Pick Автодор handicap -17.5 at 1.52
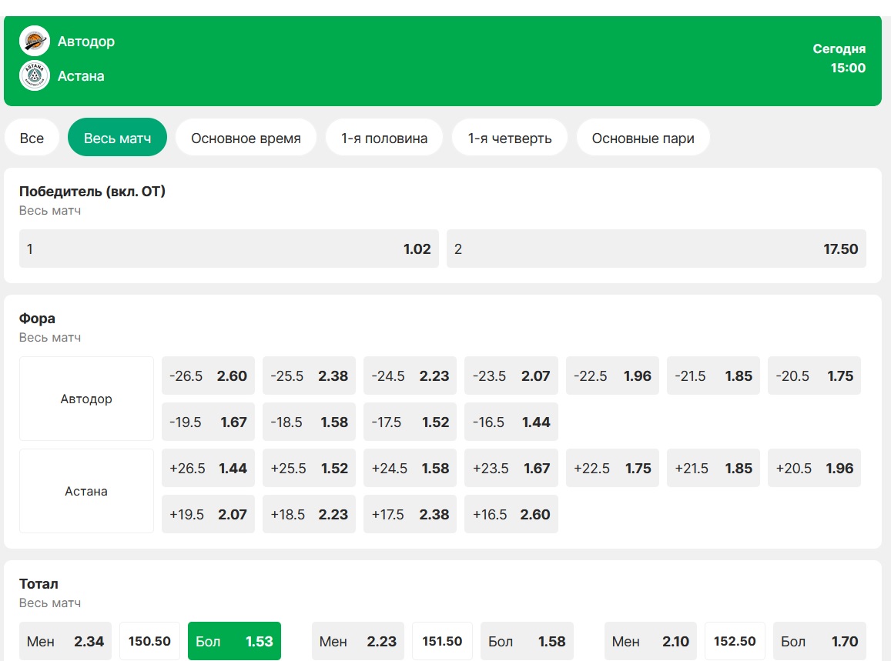Viewport: 891px width, 661px height. coord(410,422)
